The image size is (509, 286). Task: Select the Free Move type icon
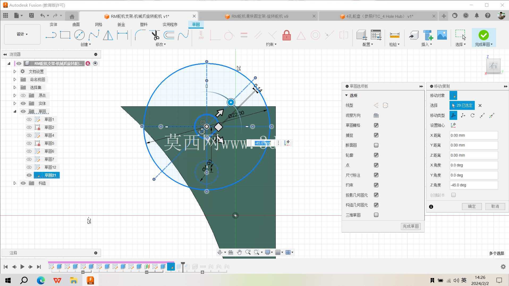(x=453, y=115)
